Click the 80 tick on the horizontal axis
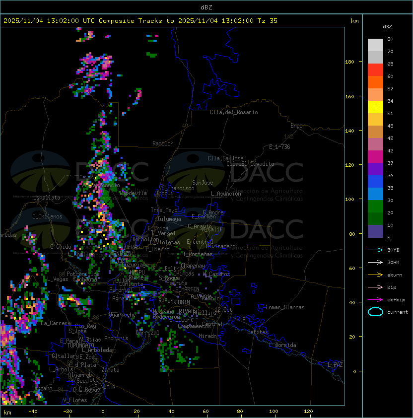This screenshot has height=418, width=413. tap(240, 412)
